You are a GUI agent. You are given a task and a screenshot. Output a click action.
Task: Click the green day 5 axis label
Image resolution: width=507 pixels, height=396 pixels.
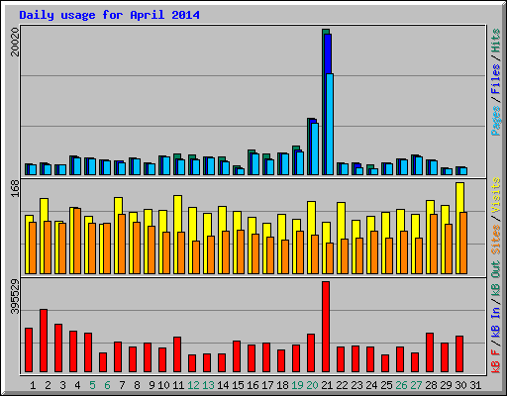click(x=92, y=385)
